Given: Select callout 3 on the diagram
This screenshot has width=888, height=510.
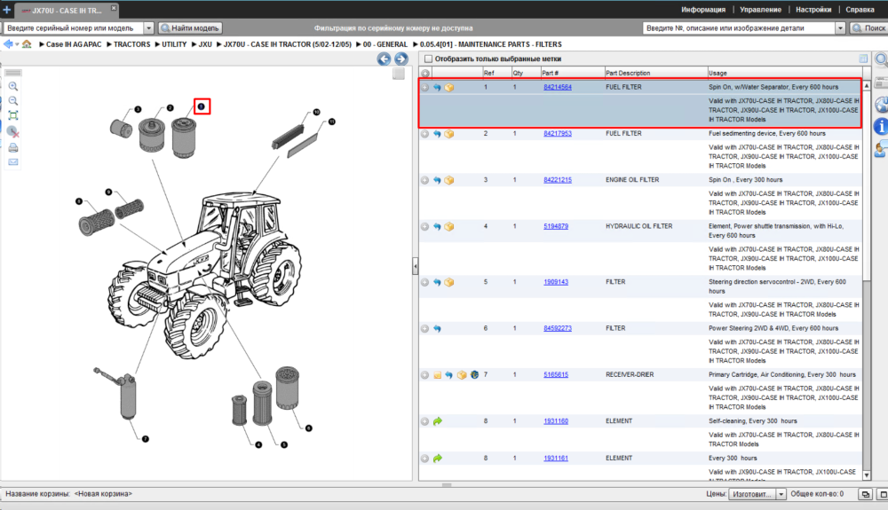Looking at the screenshot, I should pos(138,109).
